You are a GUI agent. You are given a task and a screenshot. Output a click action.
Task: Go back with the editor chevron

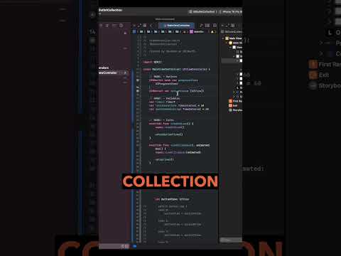tap(151, 26)
